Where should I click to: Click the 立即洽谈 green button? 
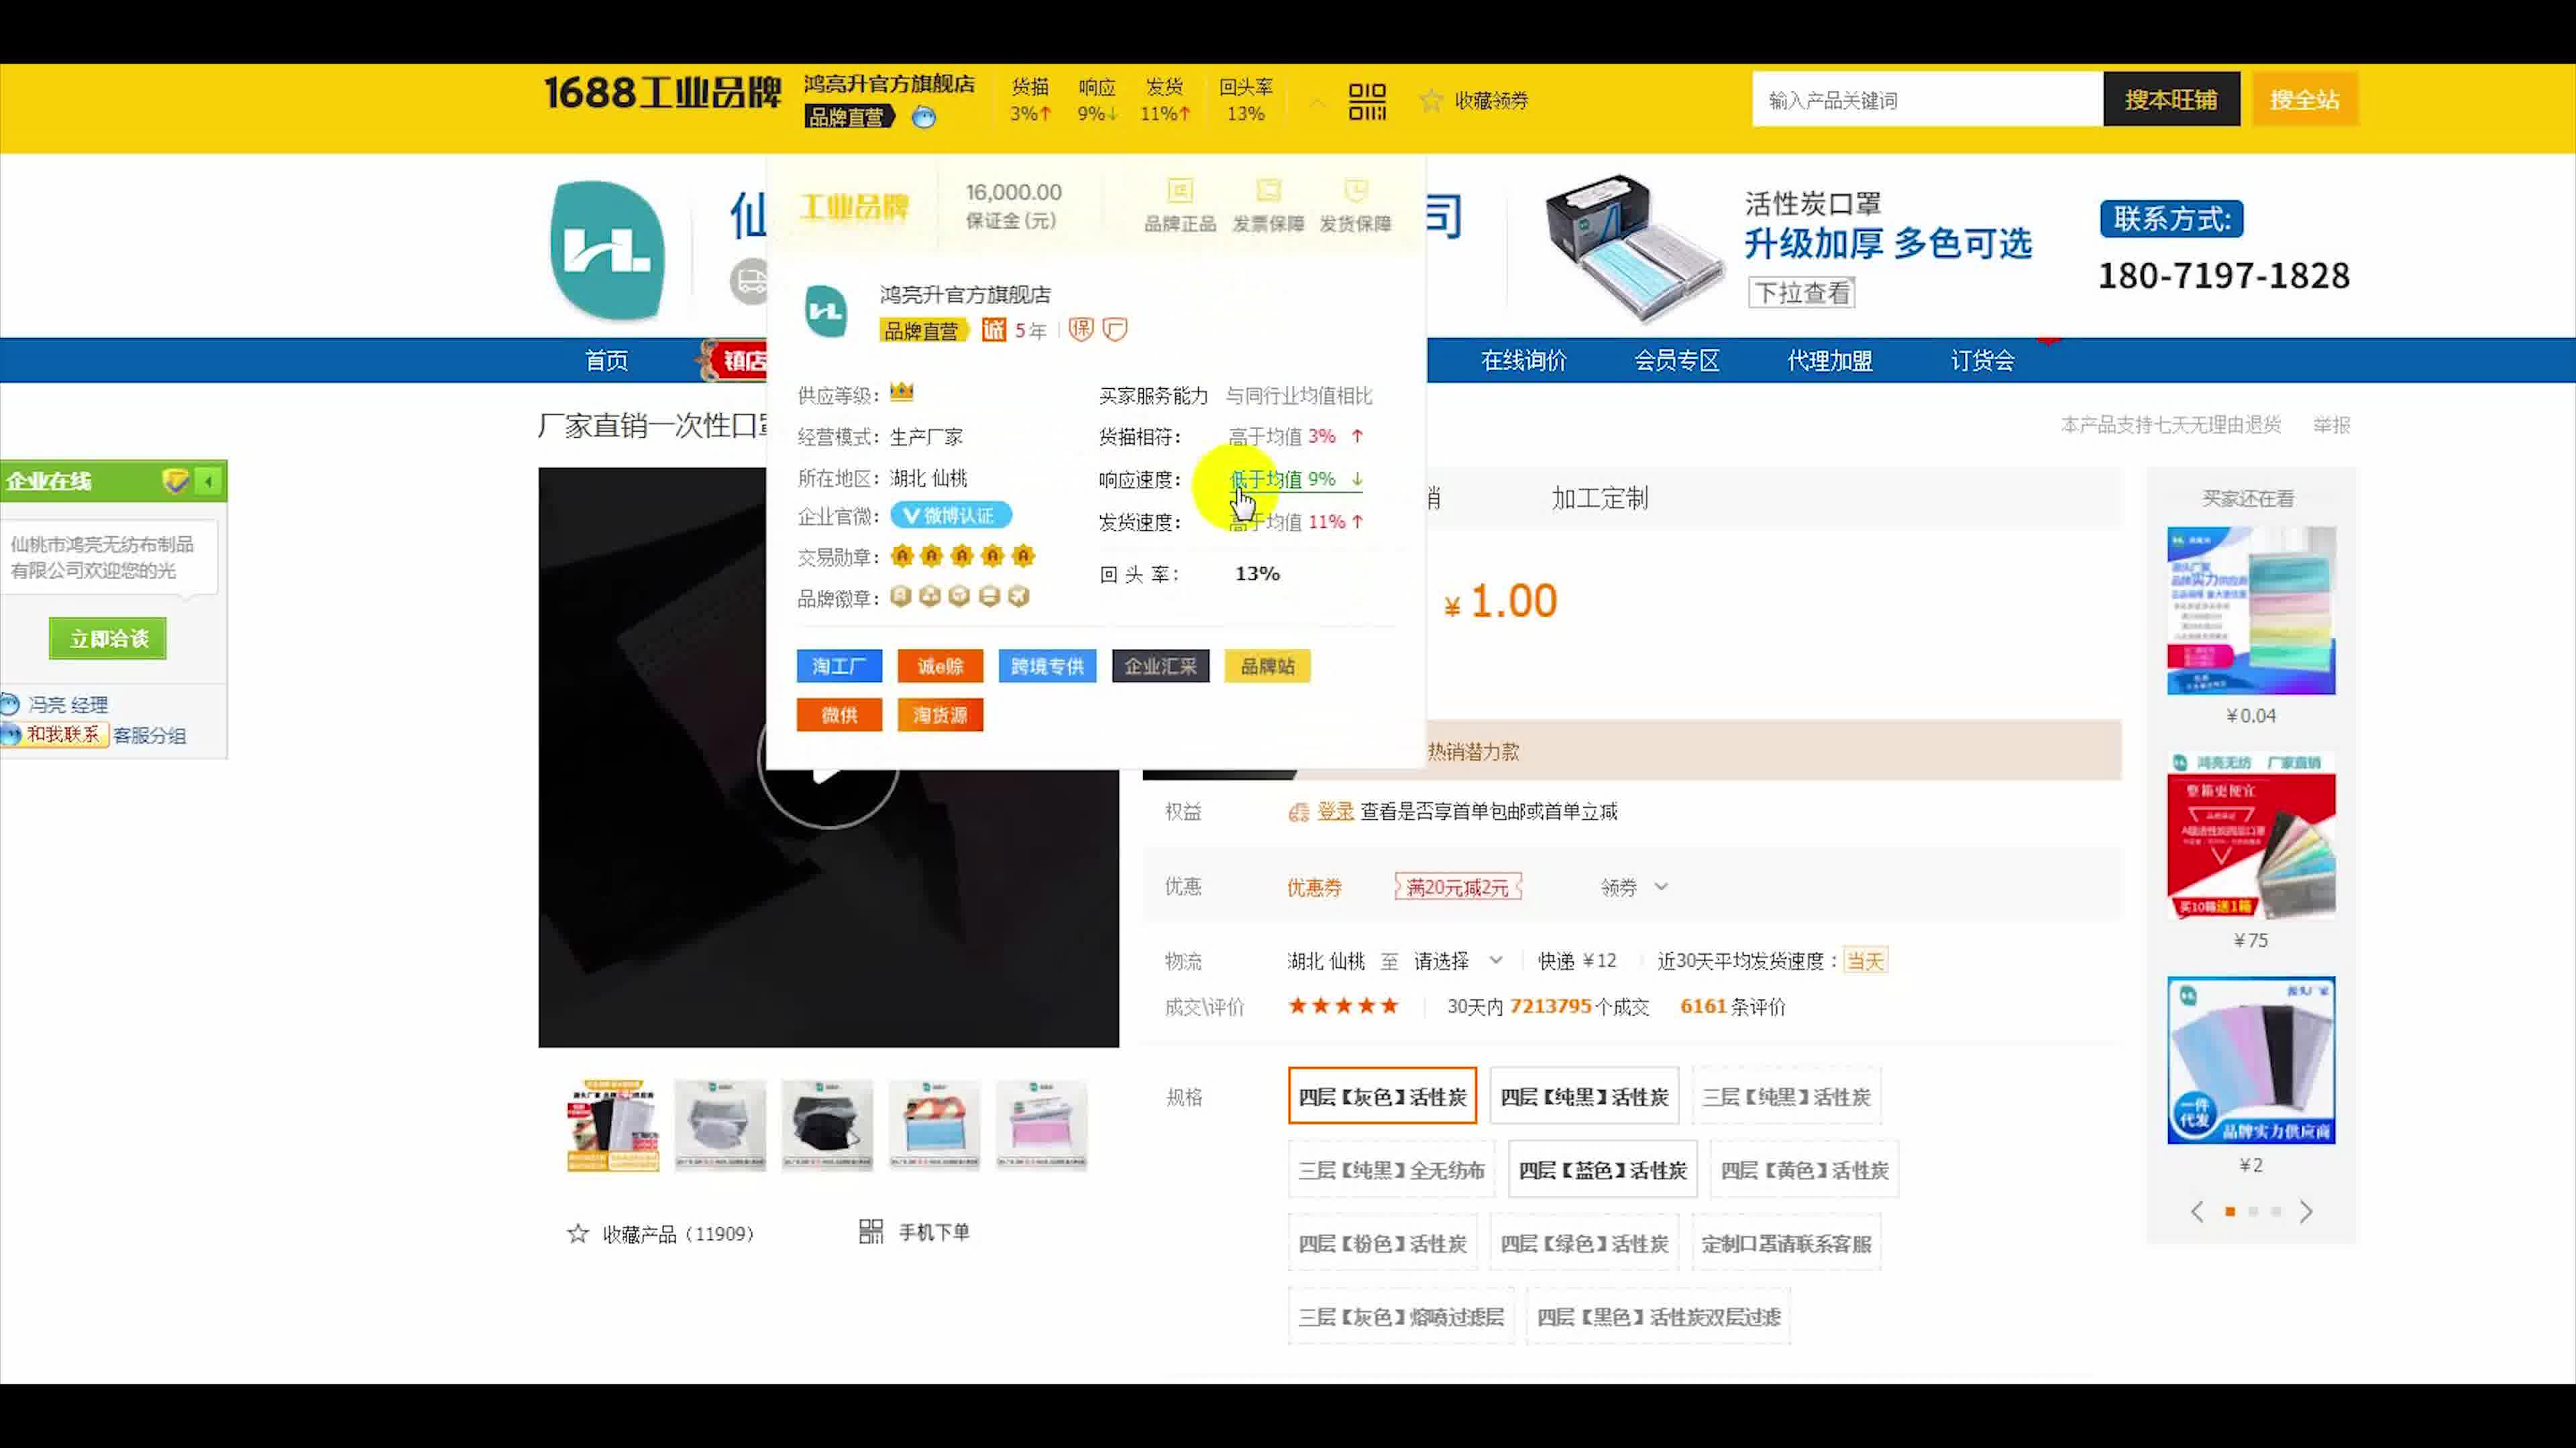(108, 639)
